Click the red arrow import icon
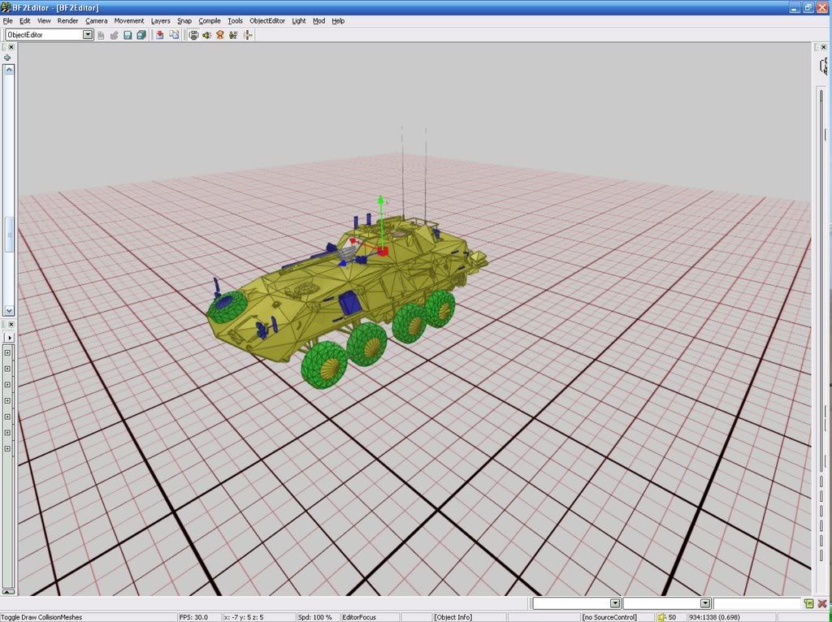This screenshot has width=832, height=622. point(160,35)
